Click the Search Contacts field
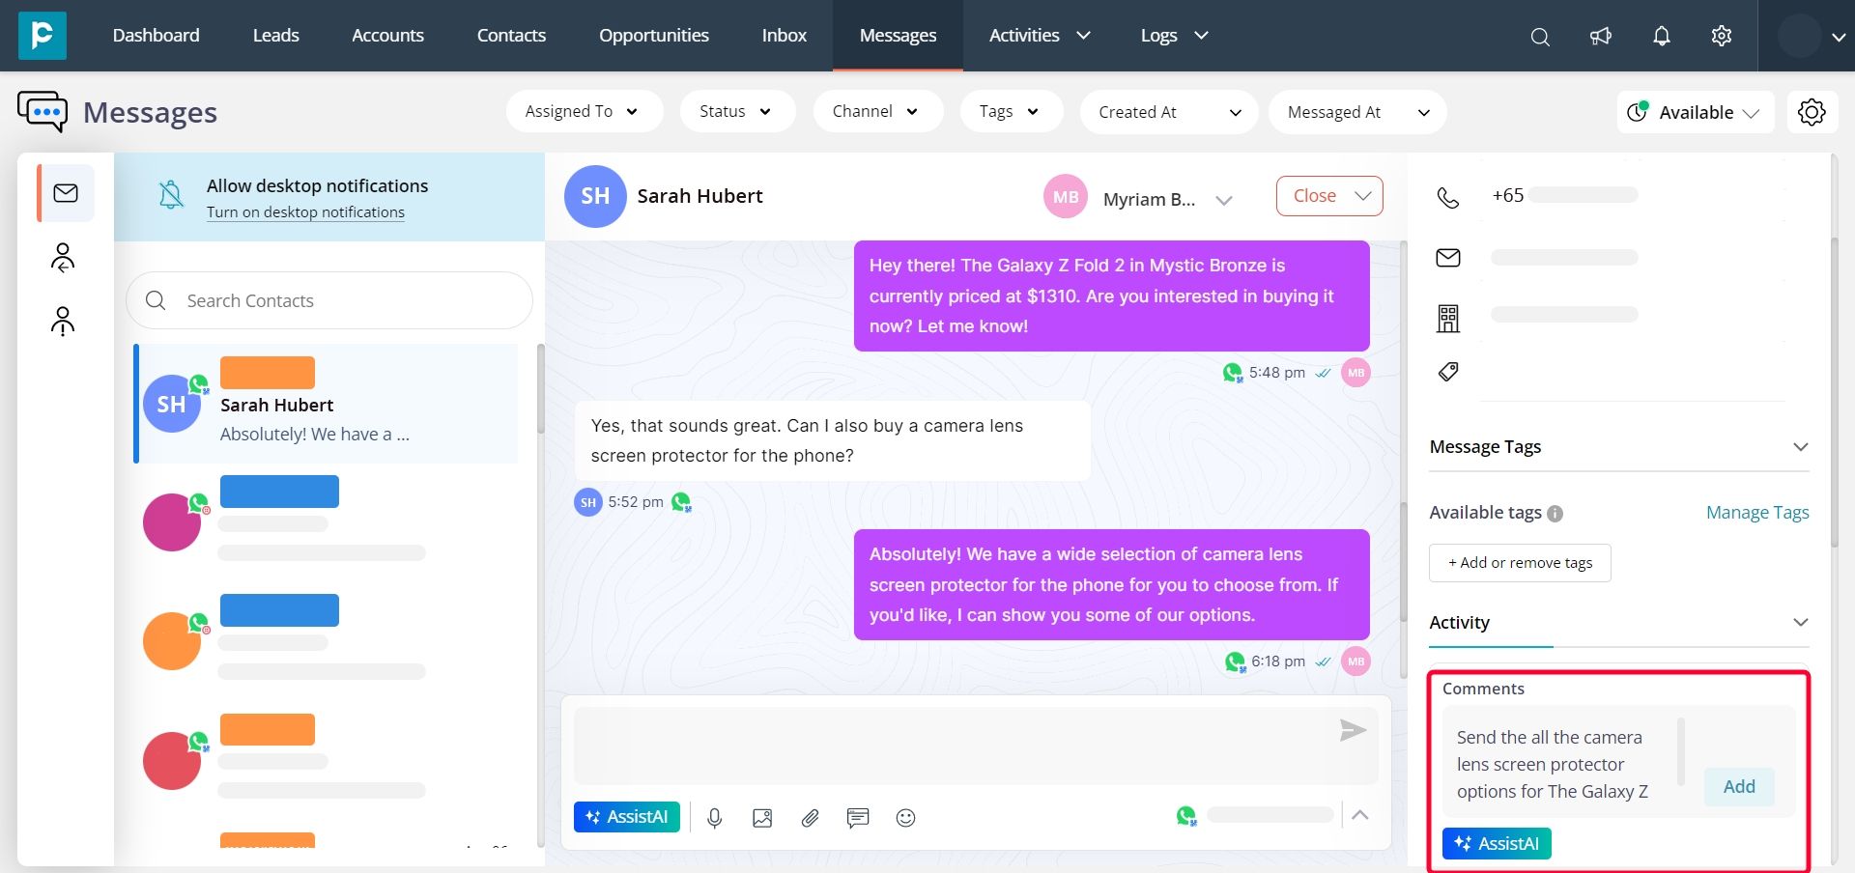The height and width of the screenshot is (873, 1855). tap(329, 300)
